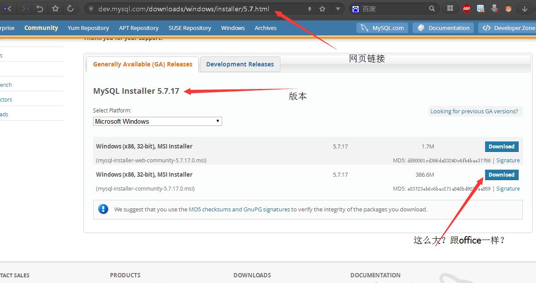
Task: Open the Select Platform Microsoft Windows dropdown
Action: point(157,122)
